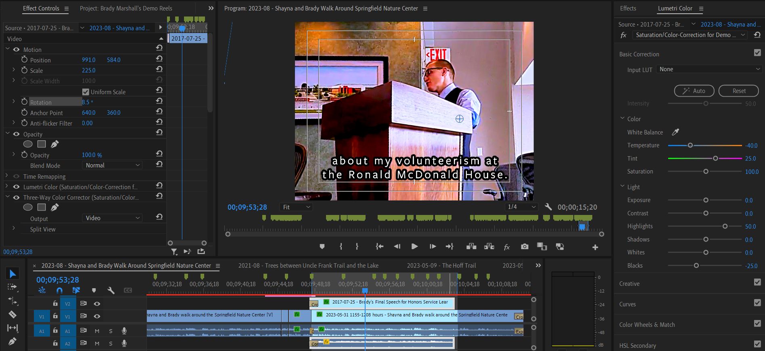The image size is (765, 351).
Task: Click the Export Frame camera icon
Action: pos(525,246)
